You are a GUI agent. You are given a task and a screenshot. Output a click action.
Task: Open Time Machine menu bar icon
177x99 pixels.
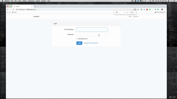click(x=145, y=1)
